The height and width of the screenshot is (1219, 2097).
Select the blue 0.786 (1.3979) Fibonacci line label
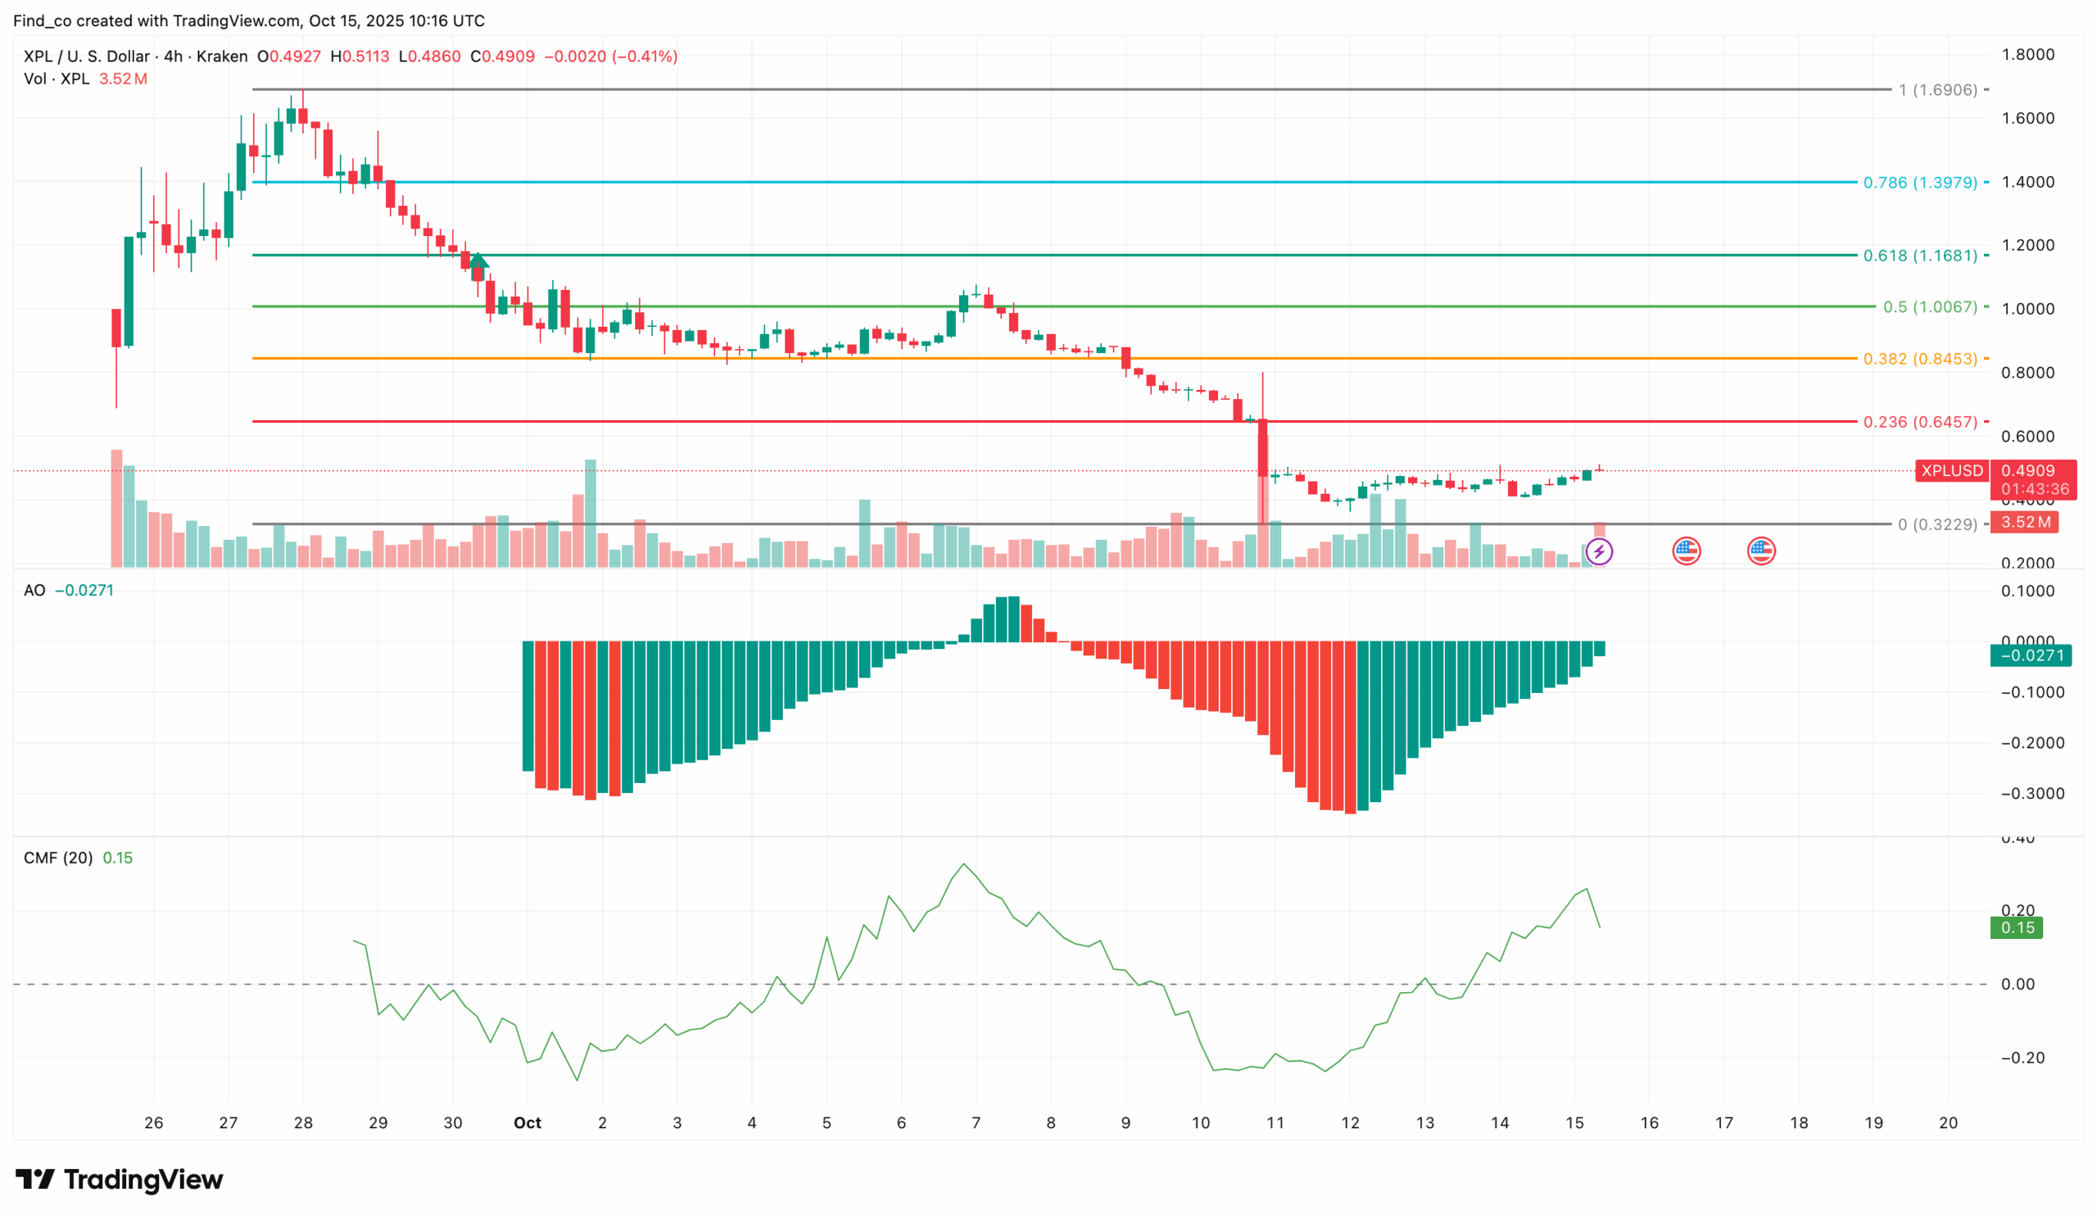tap(1920, 183)
